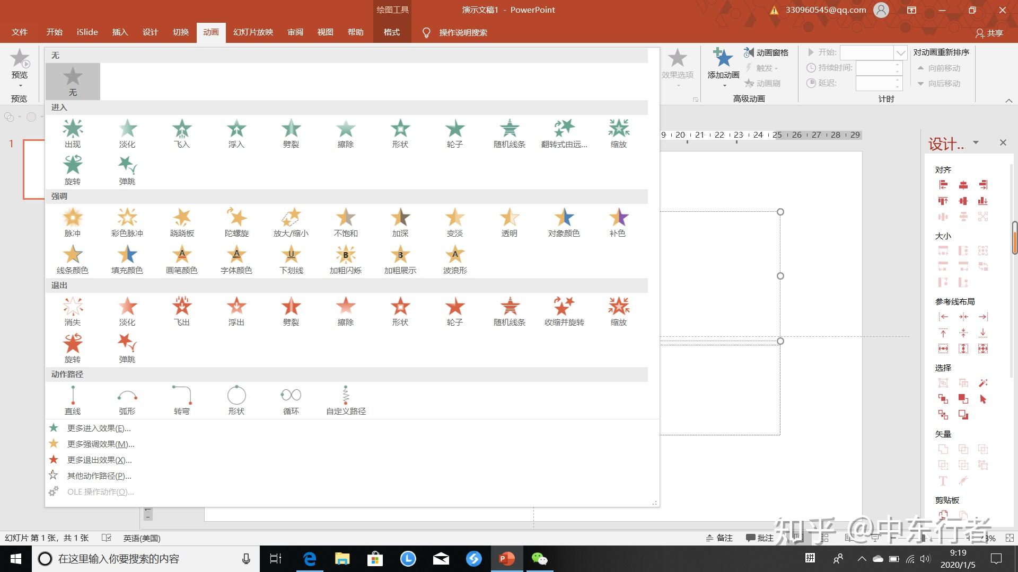Select the 收缩并旋转 exit effect
The width and height of the screenshot is (1018, 572).
pos(564,311)
